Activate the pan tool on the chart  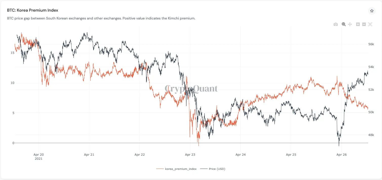tap(350, 24)
